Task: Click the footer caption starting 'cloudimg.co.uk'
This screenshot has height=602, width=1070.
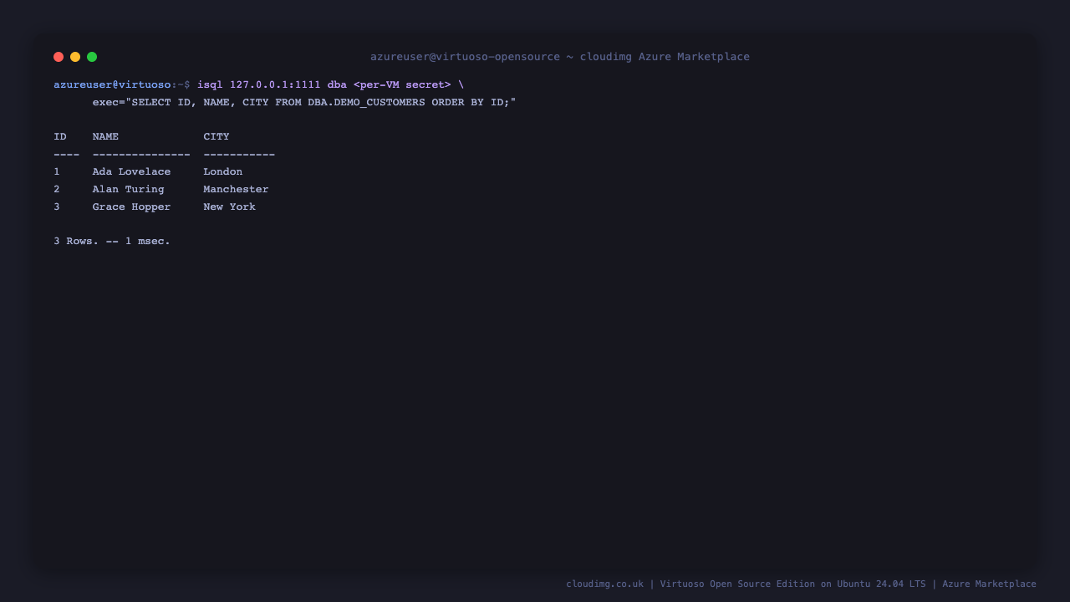Action: tap(801, 584)
